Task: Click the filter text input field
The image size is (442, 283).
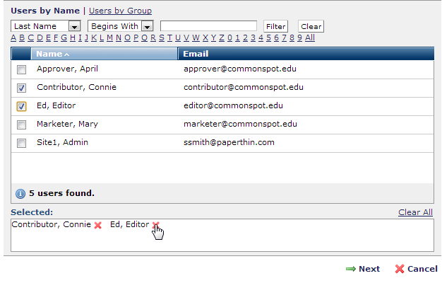Action: pyautogui.click(x=208, y=26)
